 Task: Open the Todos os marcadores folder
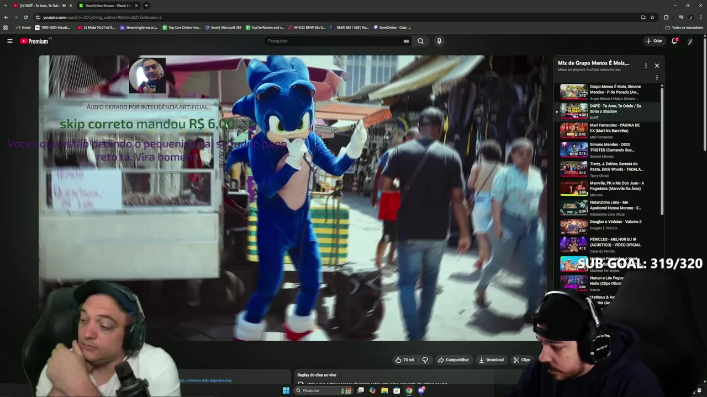click(x=684, y=27)
